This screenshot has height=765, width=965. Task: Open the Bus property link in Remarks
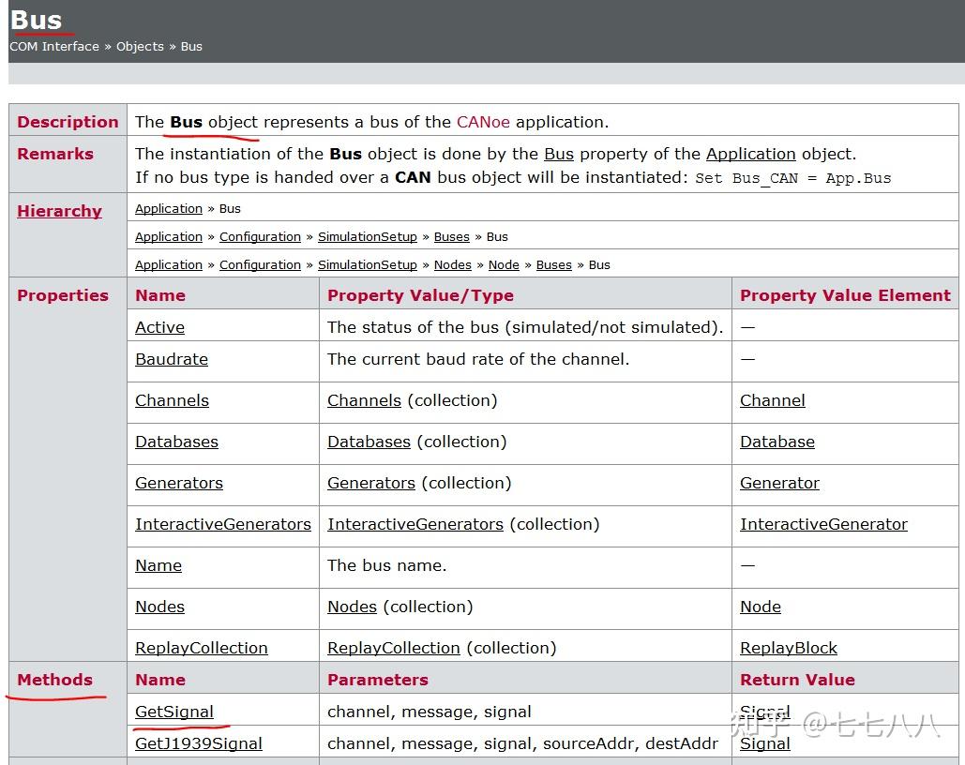[558, 154]
